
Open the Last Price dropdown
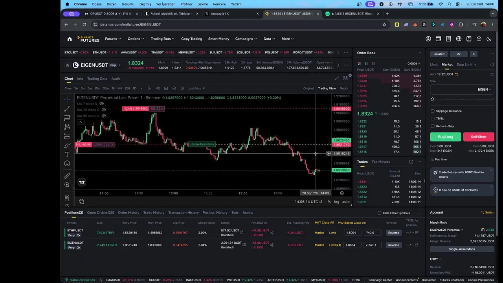tap(196, 88)
